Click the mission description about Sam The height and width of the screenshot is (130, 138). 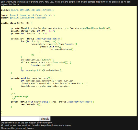(x=66, y=3)
